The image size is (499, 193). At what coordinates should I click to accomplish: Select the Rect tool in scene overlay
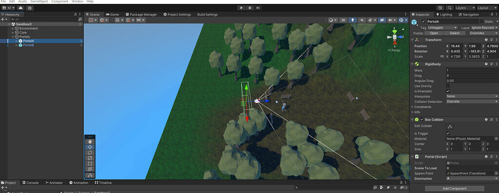[x=90, y=163]
